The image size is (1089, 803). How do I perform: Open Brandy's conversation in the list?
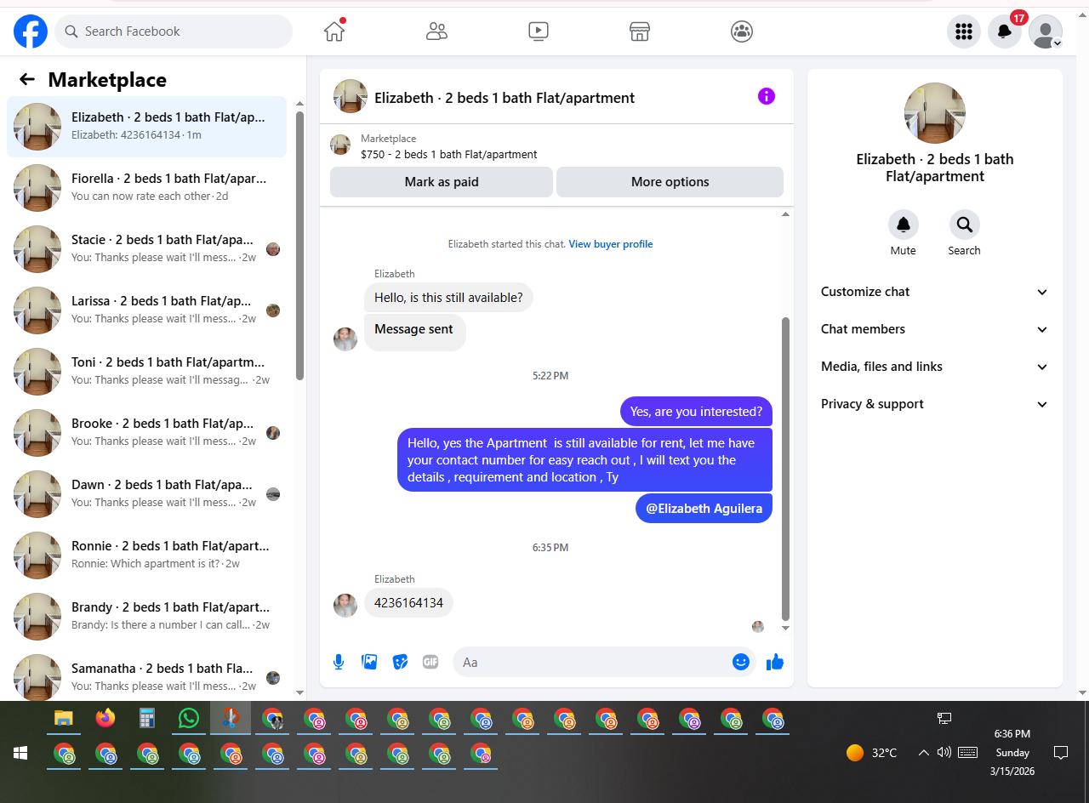146,617
